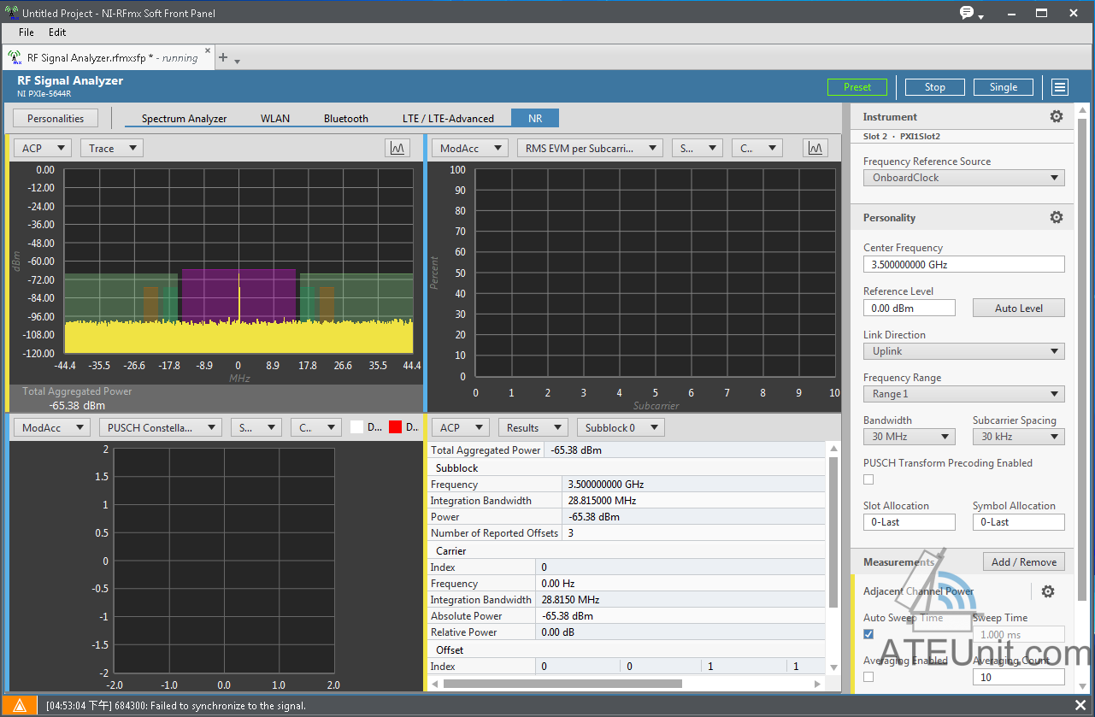The image size is (1095, 717).
Task: Expand RMS EVM per Subcarrier dropdown
Action: coord(590,148)
